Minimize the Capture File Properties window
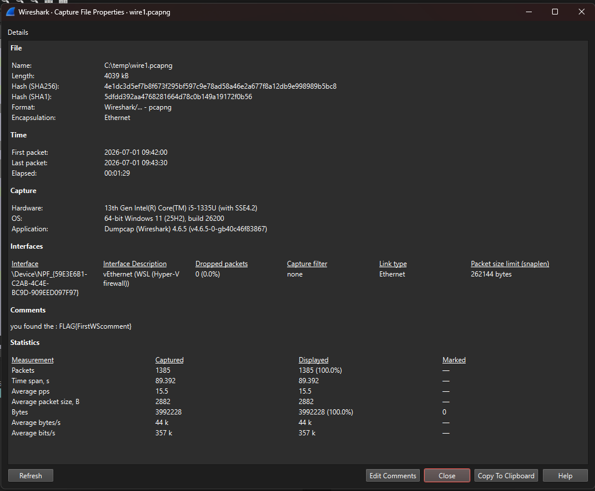Viewport: 595px width, 491px height. [x=528, y=12]
